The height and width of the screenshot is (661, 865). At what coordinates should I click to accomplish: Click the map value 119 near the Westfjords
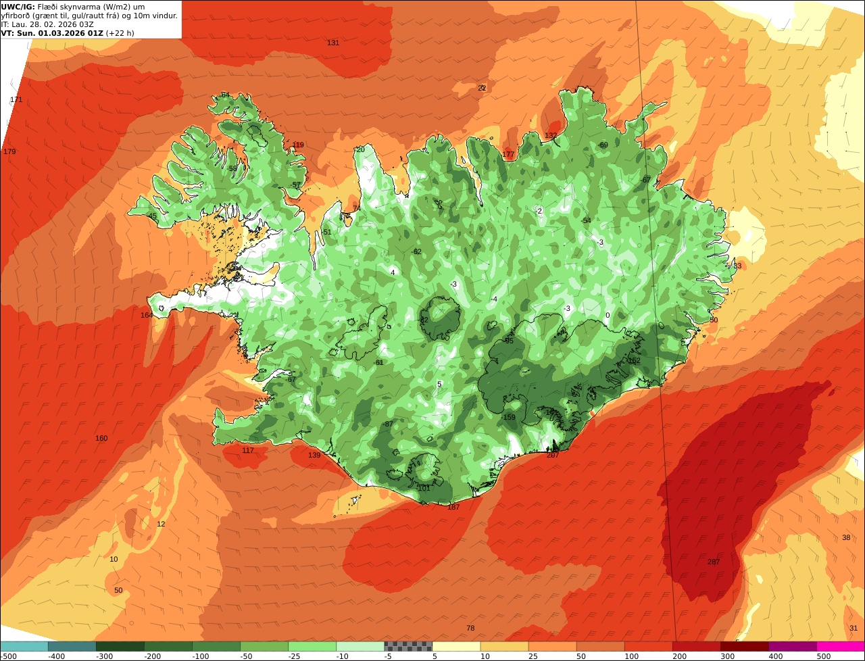(x=298, y=145)
